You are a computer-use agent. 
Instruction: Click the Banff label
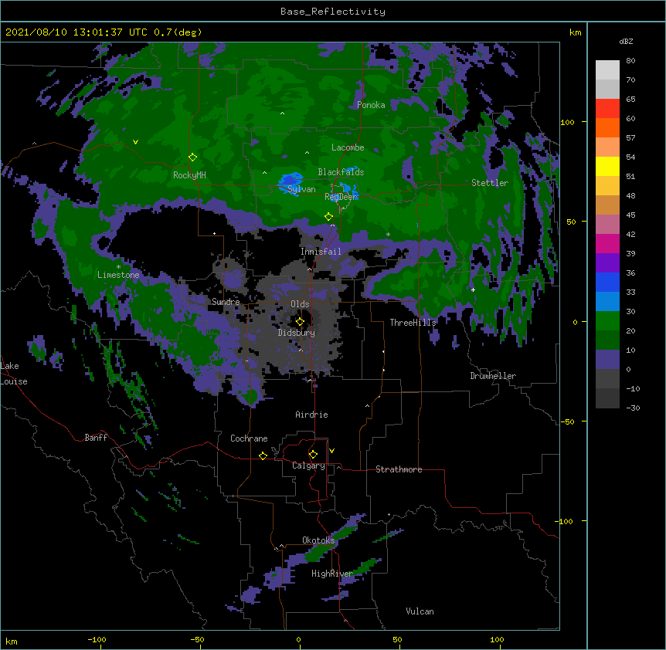pyautogui.click(x=96, y=438)
